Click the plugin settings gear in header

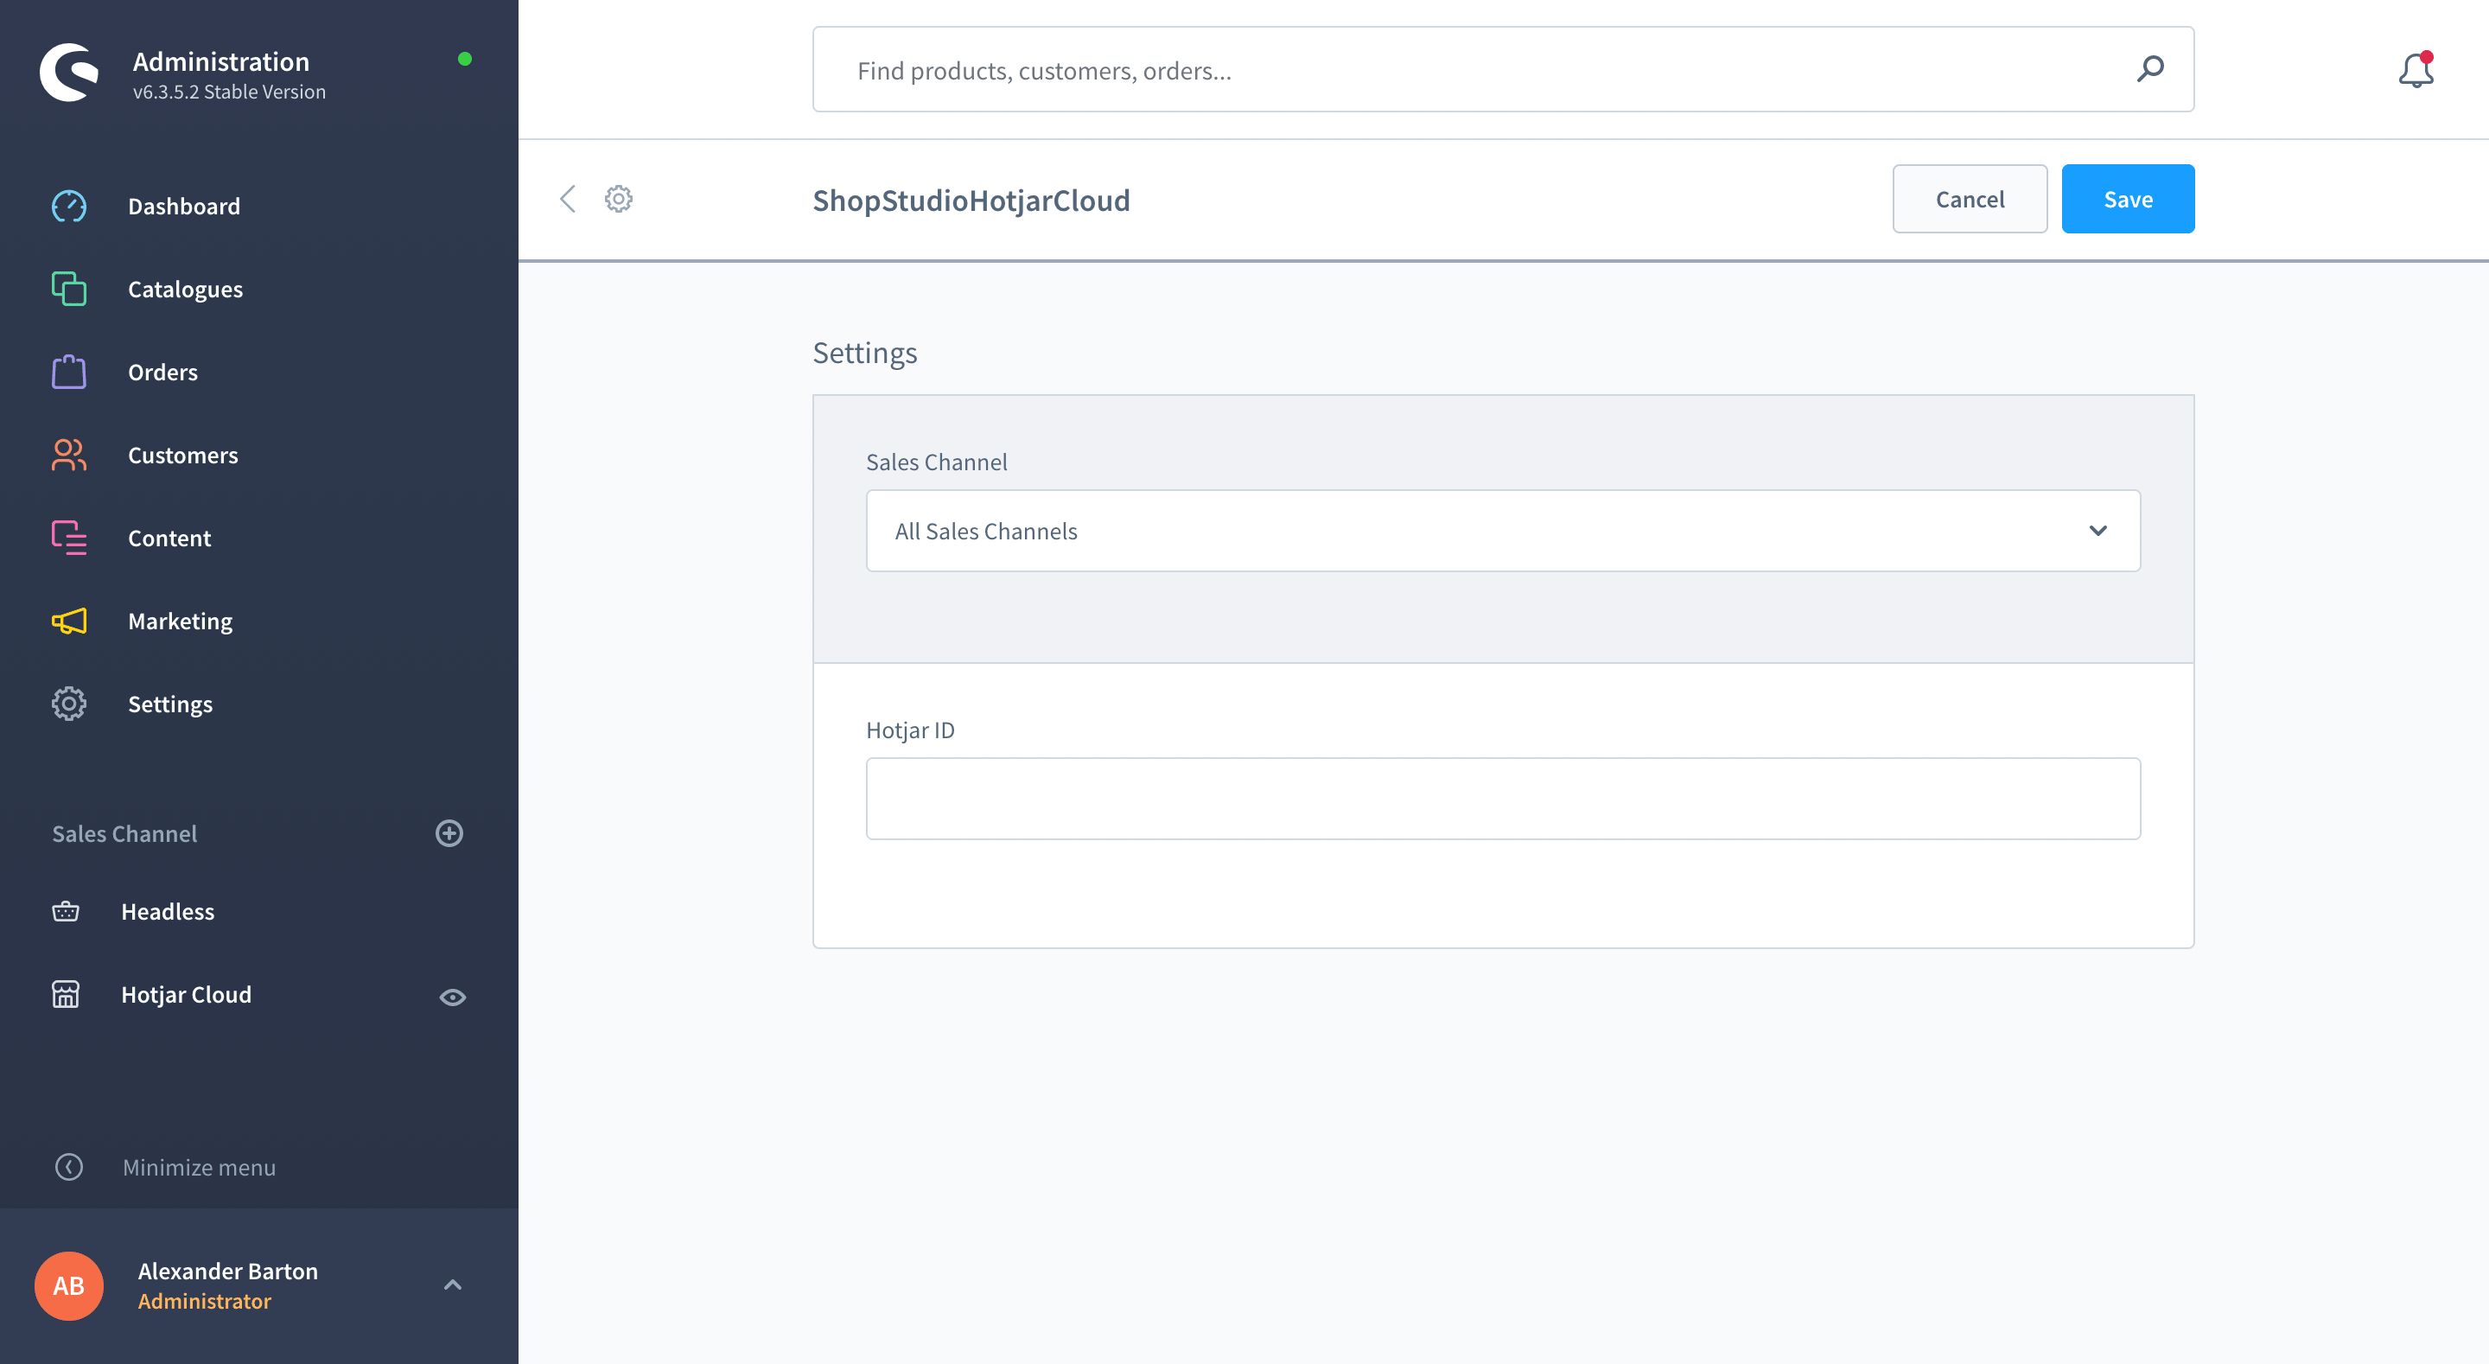click(619, 199)
